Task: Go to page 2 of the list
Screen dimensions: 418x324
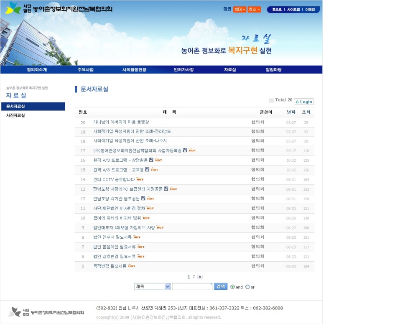Action: point(194,277)
